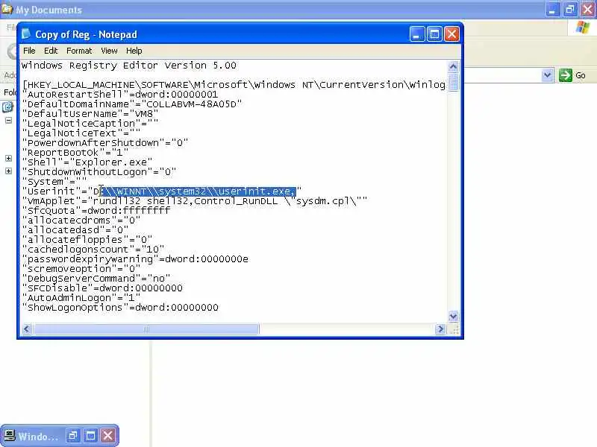597x447 pixels.
Task: Click the horizontal scrollbar left arrow
Action: (27, 329)
